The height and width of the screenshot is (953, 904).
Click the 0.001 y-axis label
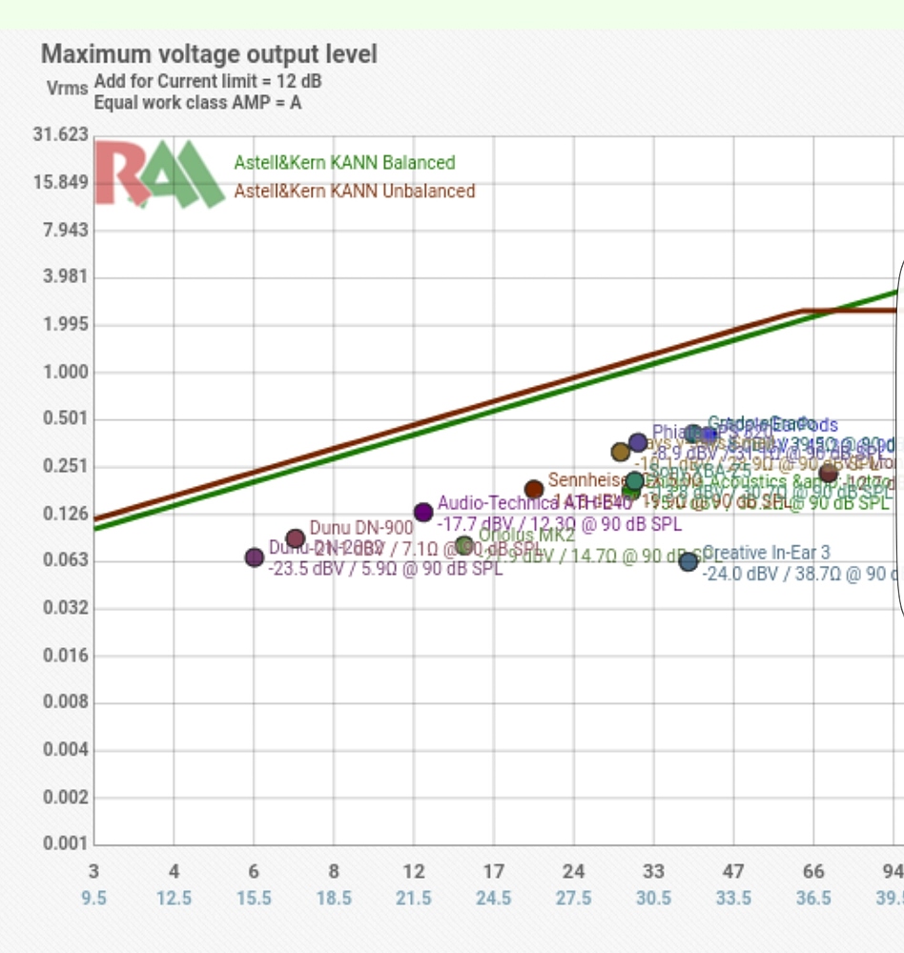click(65, 843)
